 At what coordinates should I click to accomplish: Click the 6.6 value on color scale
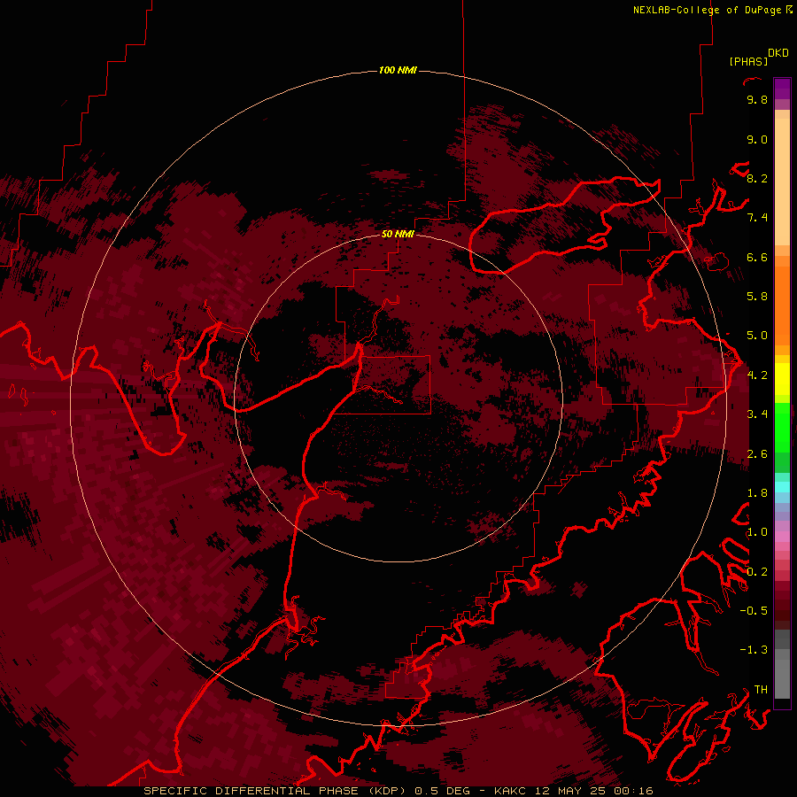[x=757, y=257]
